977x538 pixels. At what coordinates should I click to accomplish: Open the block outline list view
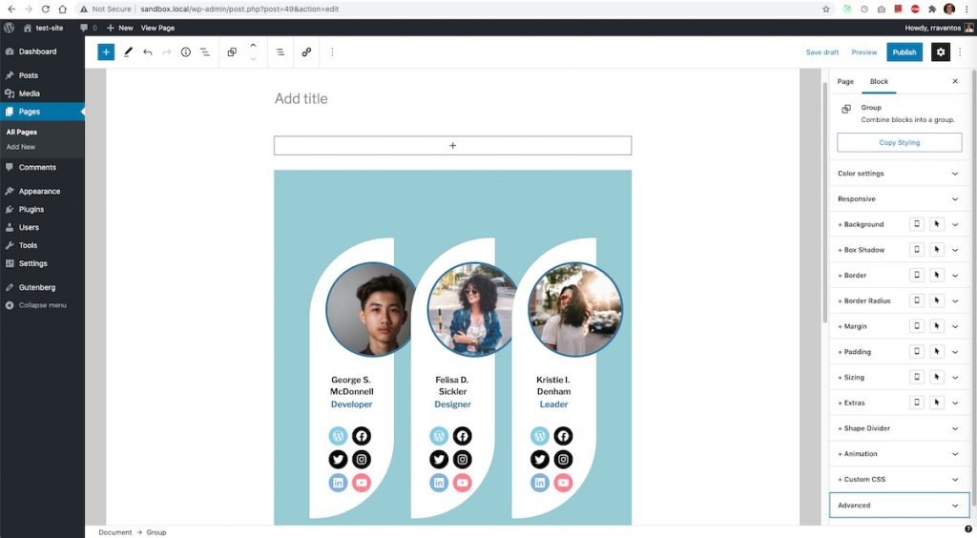point(204,52)
